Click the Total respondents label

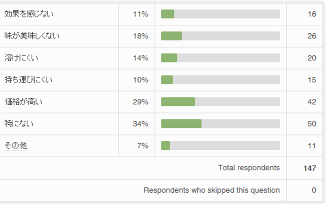(x=249, y=168)
